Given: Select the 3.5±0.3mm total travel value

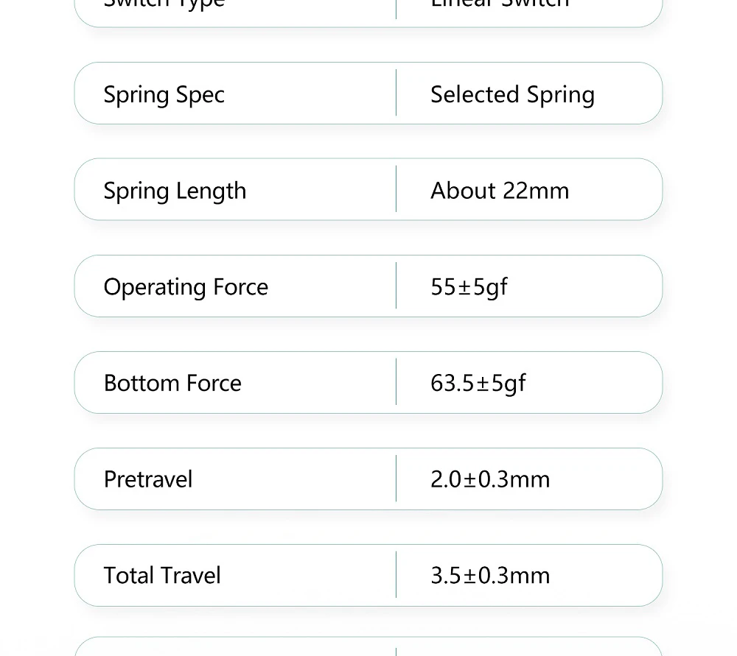Looking at the screenshot, I should click(x=490, y=576).
